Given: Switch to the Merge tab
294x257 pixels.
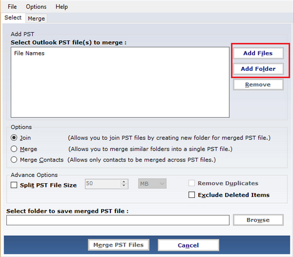Looking at the screenshot, I should pyautogui.click(x=37, y=19).
